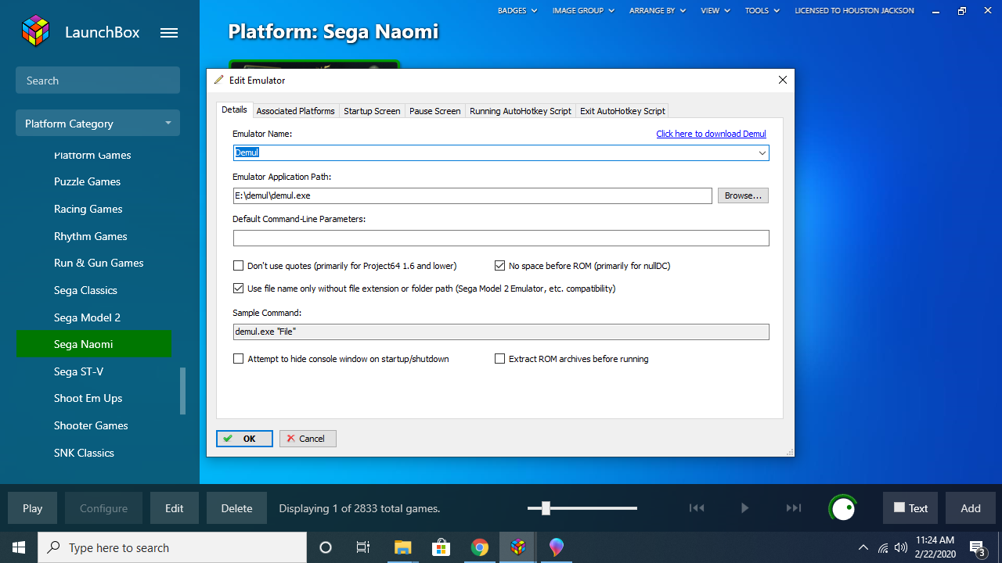Open the View dropdown menu
The height and width of the screenshot is (563, 1002).
(x=715, y=11)
